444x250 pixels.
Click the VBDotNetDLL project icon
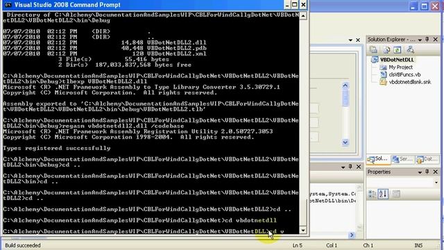[x=375, y=60]
